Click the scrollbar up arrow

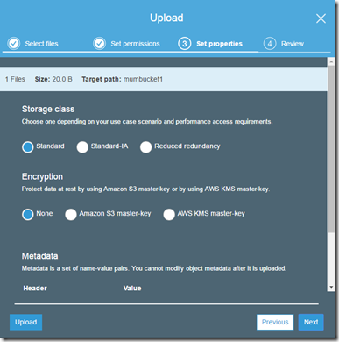point(331,61)
